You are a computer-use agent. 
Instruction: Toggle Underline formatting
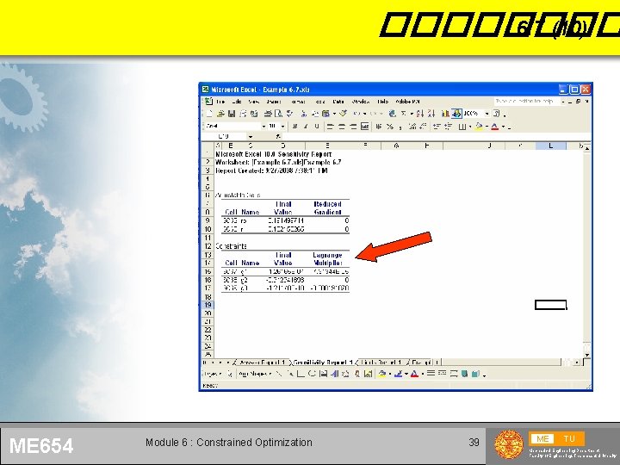(317, 126)
